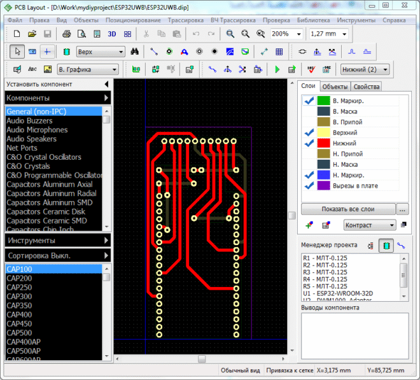Open the 3D view button
The image size is (420, 380).
[x=112, y=34]
